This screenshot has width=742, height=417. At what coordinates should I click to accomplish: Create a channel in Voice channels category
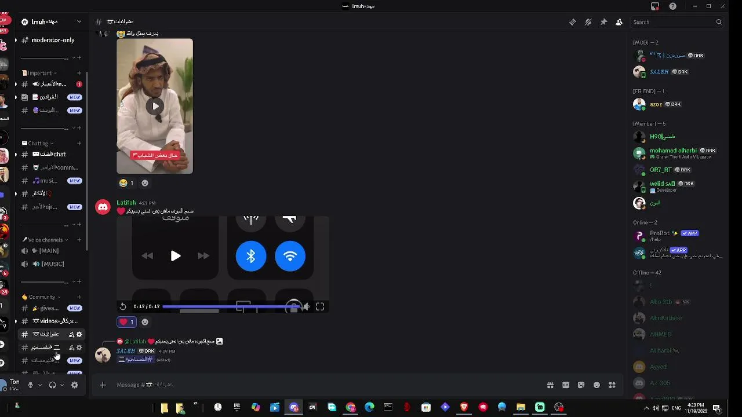pyautogui.click(x=79, y=240)
